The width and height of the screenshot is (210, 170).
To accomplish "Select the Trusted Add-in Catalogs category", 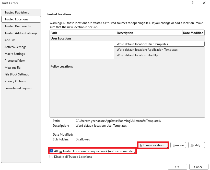I will 21,33.
